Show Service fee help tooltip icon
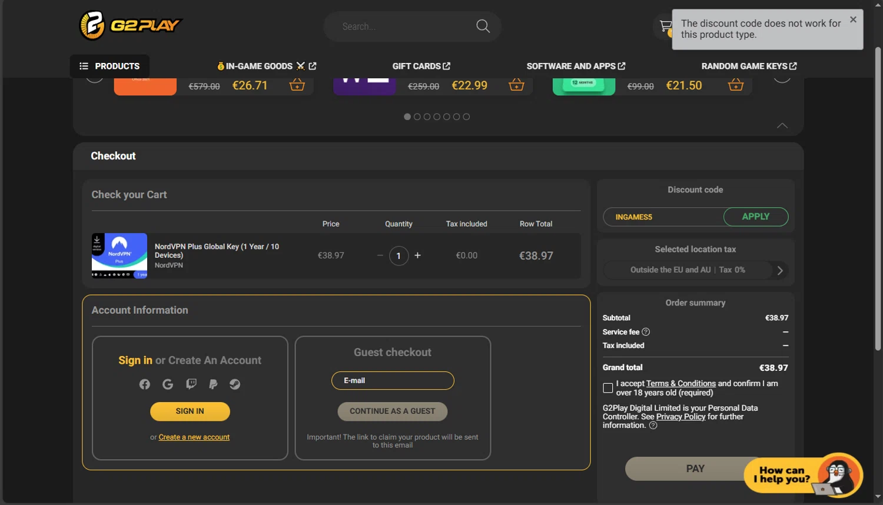 pyautogui.click(x=646, y=332)
